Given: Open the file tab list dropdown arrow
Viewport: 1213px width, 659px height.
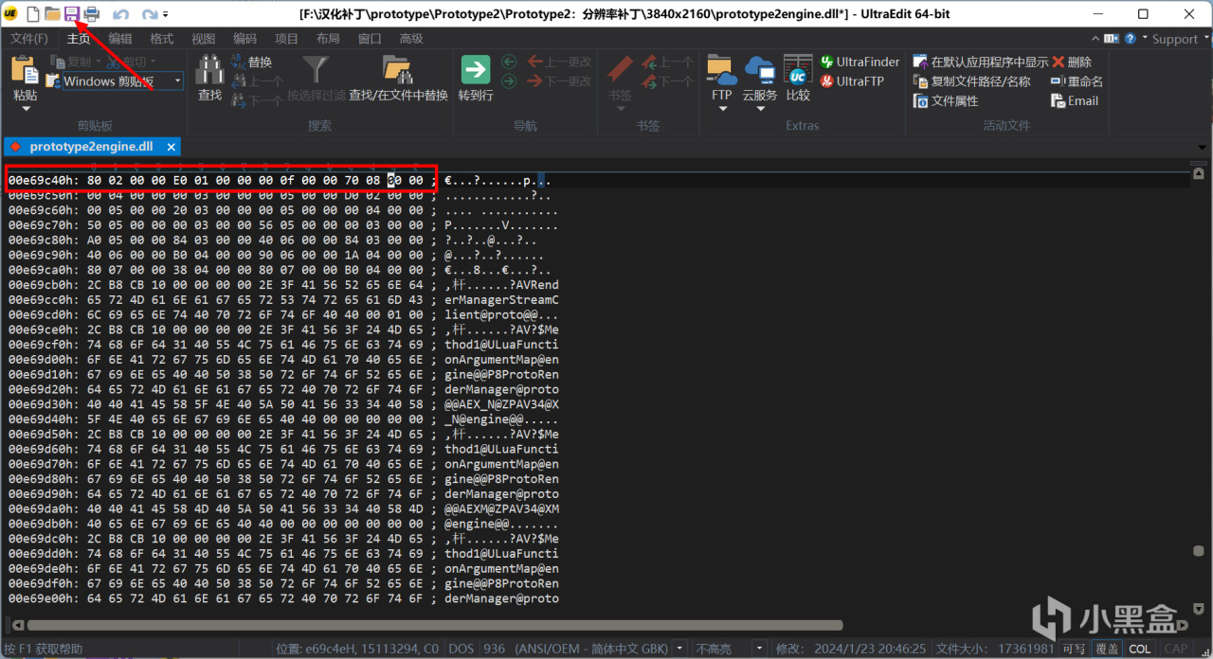Looking at the screenshot, I should pos(1204,148).
